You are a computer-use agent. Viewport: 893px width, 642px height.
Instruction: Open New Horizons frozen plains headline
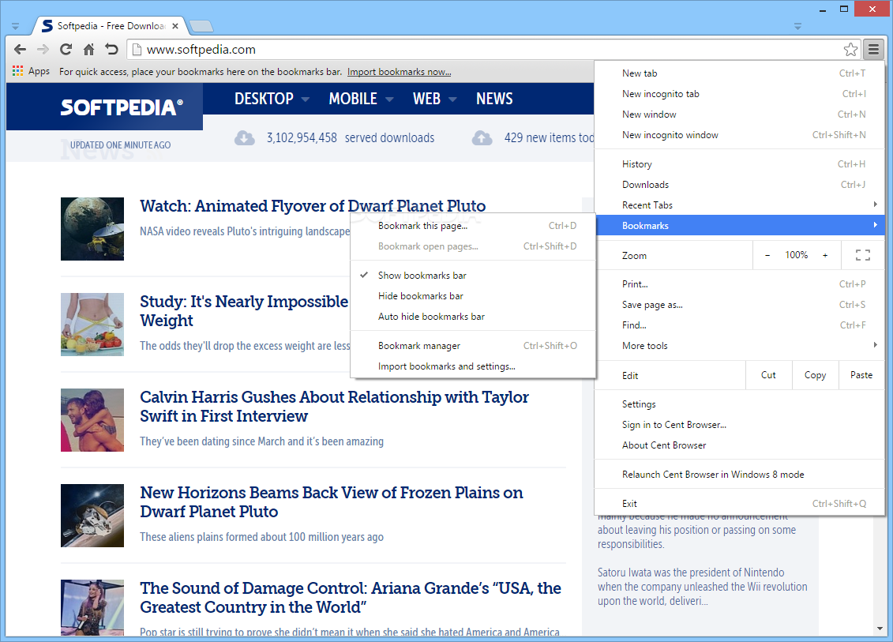[x=332, y=502]
